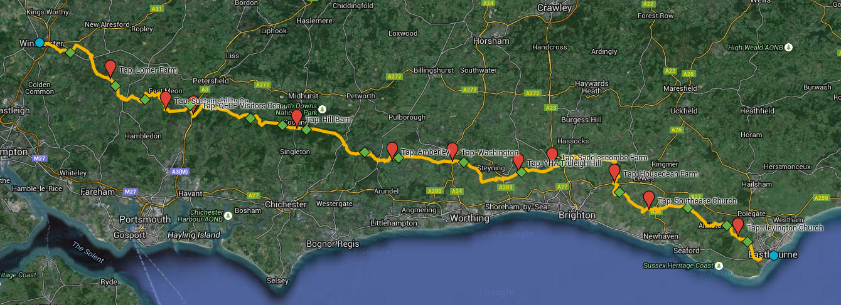841x305 pixels.
Task: Click the blue end marker at Eastbourne
Action: click(773, 256)
